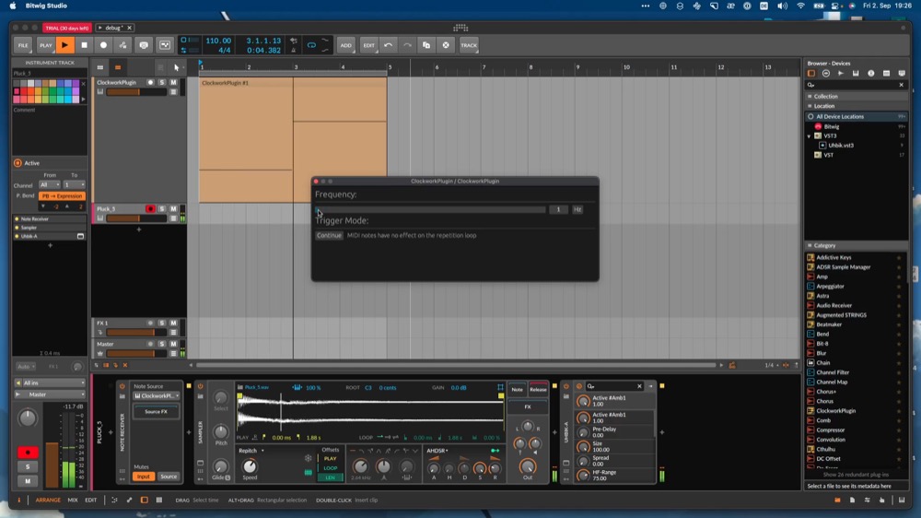Toggle the automation write icon
The width and height of the screenshot is (921, 518).
(x=122, y=45)
